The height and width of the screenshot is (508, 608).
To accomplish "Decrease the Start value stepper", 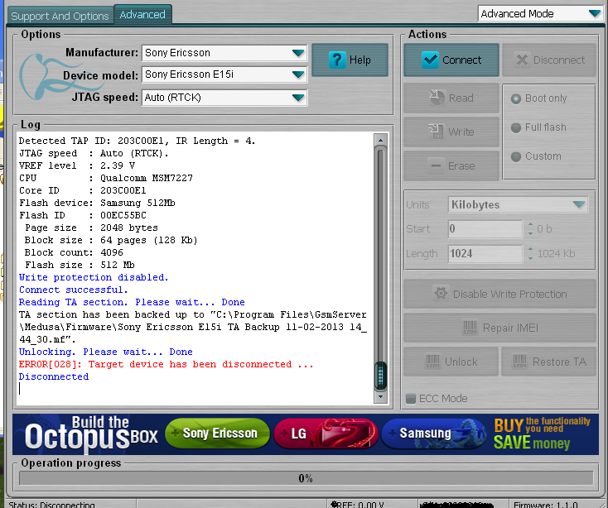I will click(x=530, y=233).
